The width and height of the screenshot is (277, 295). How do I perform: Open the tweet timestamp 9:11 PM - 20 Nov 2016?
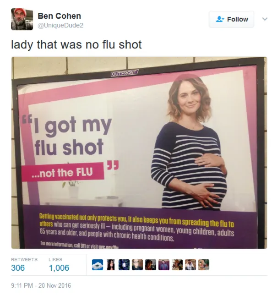click(41, 285)
